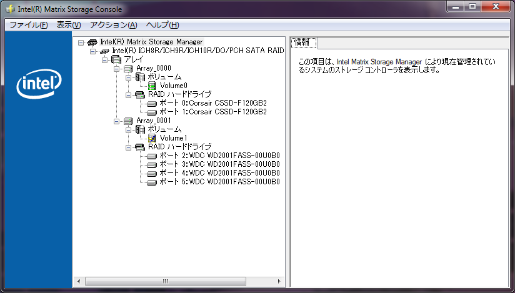Collapse the Array_0000 node
The height and width of the screenshot is (293, 515).
pyautogui.click(x=117, y=69)
